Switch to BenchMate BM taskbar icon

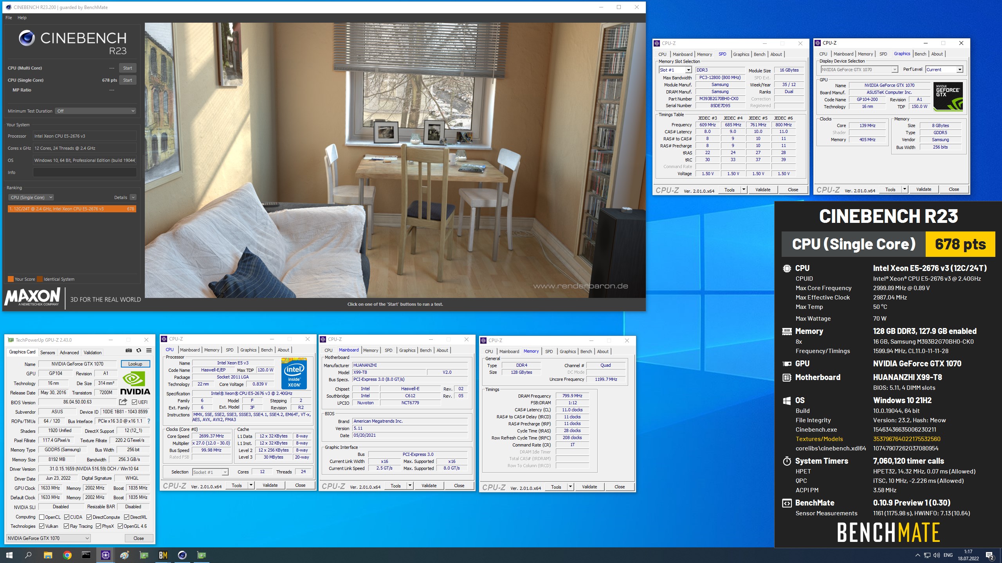(163, 555)
